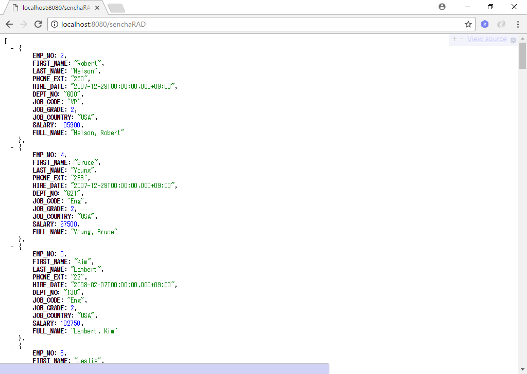Viewport: 527px width, 374px height.
Task: Open Chrome's three-dot menu
Action: 517,24
